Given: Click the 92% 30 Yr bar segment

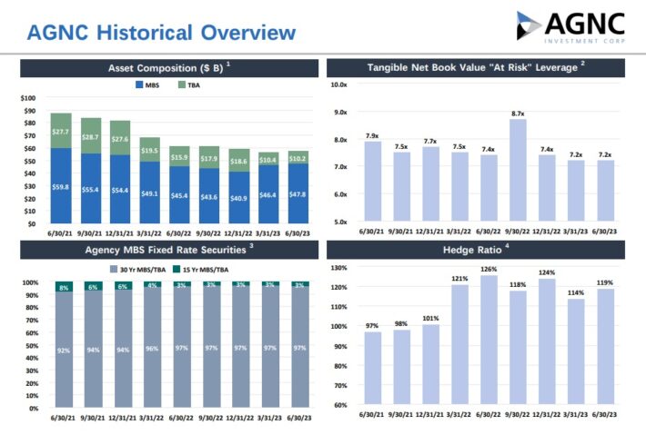Looking at the screenshot, I should (x=63, y=350).
